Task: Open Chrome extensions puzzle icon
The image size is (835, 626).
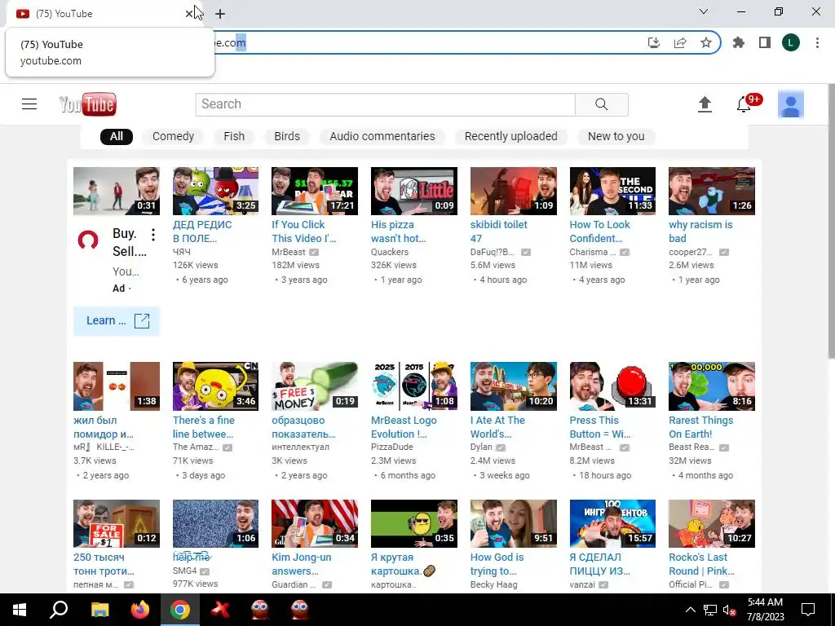Action: point(739,42)
